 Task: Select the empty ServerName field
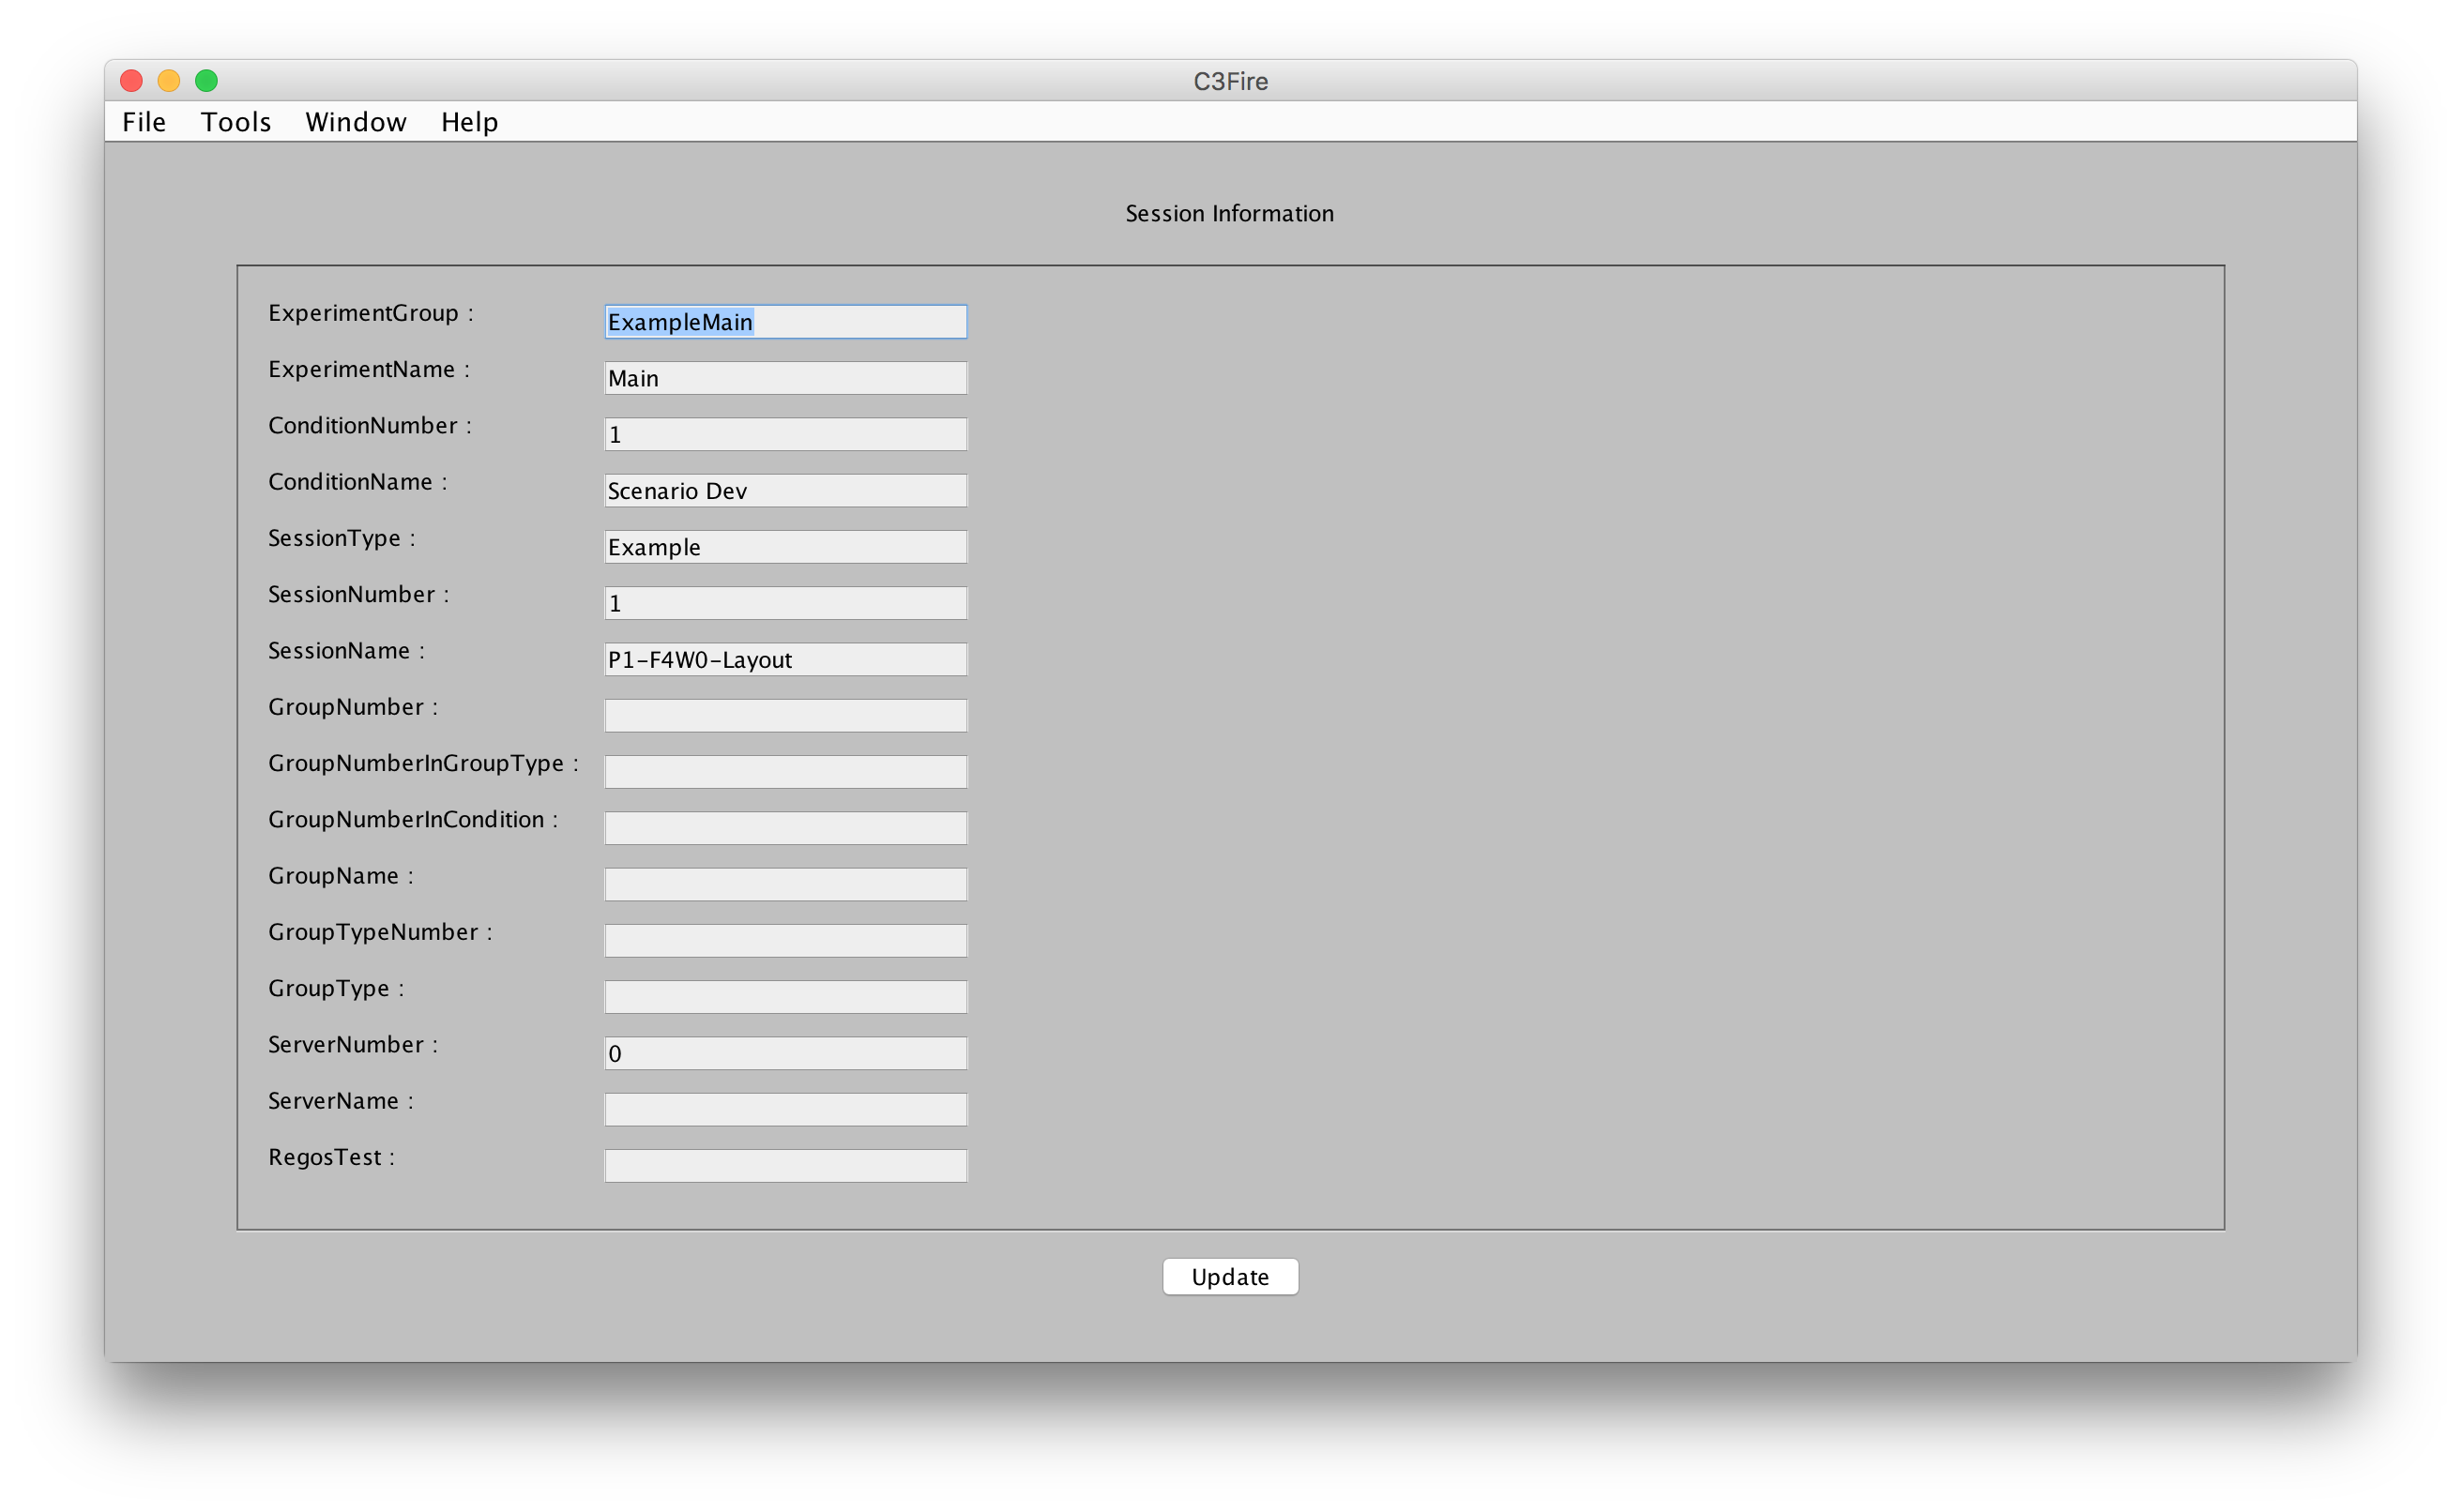point(786,1109)
